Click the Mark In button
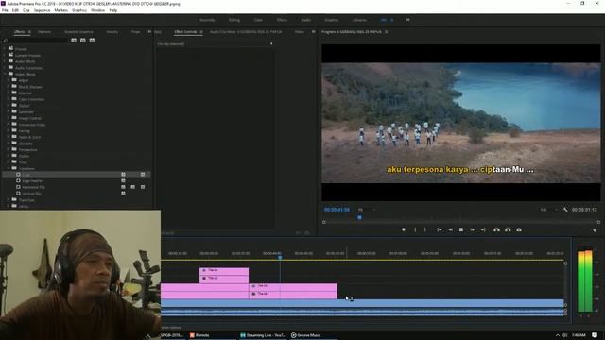This screenshot has width=605, height=340. (x=415, y=229)
